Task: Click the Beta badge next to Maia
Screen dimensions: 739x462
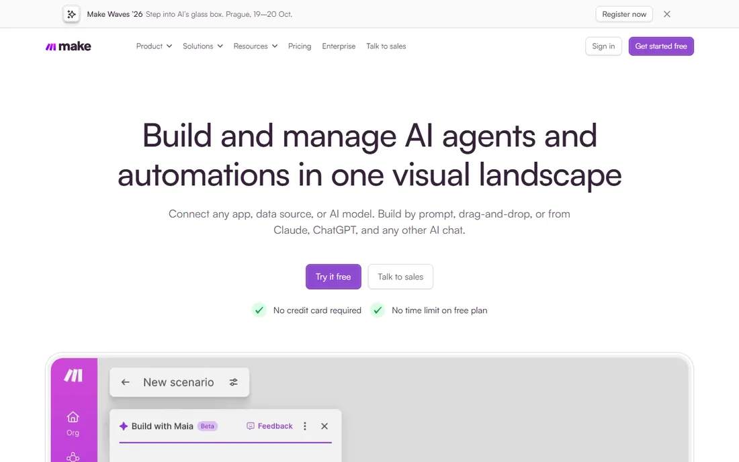Action: [208, 426]
